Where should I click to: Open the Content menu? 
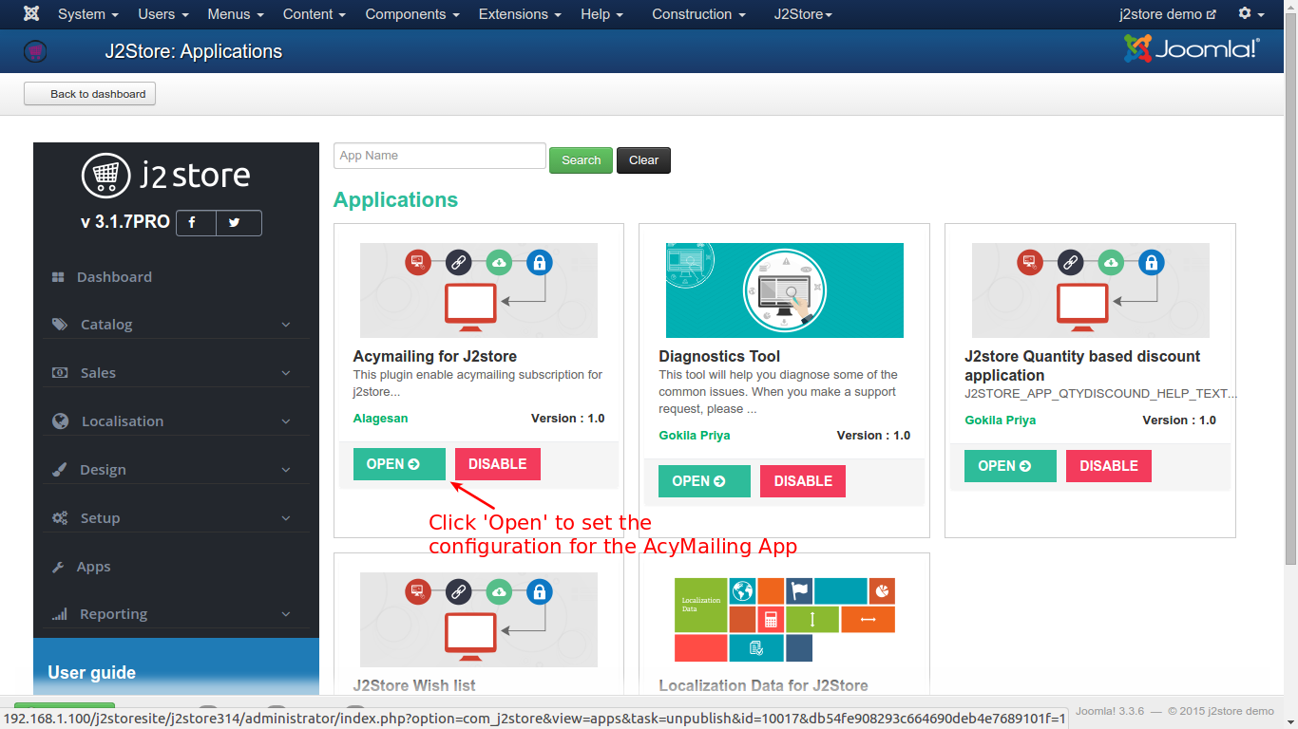(315, 14)
